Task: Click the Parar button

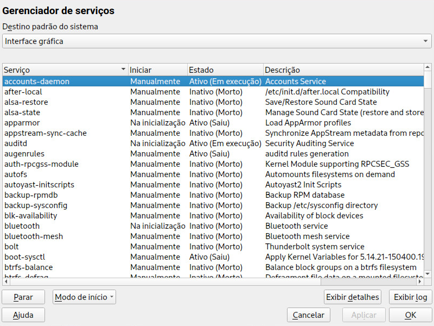Action: tap(23, 297)
